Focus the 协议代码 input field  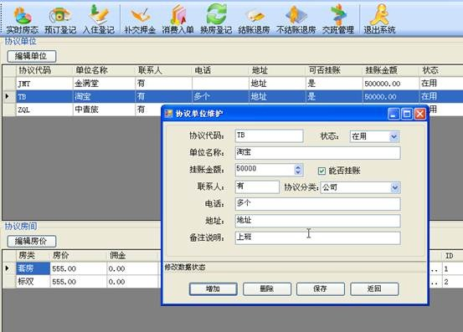point(269,136)
